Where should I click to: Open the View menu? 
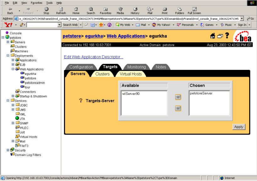(24, 3)
